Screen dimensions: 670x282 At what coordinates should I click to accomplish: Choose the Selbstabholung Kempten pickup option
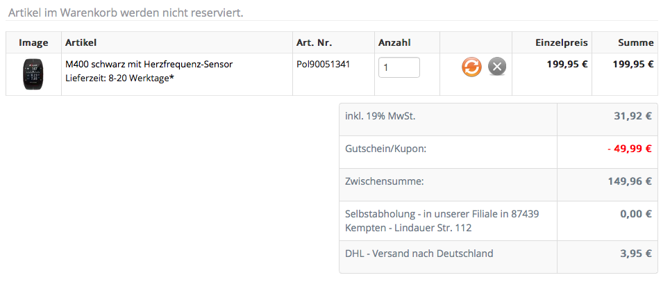tap(442, 221)
